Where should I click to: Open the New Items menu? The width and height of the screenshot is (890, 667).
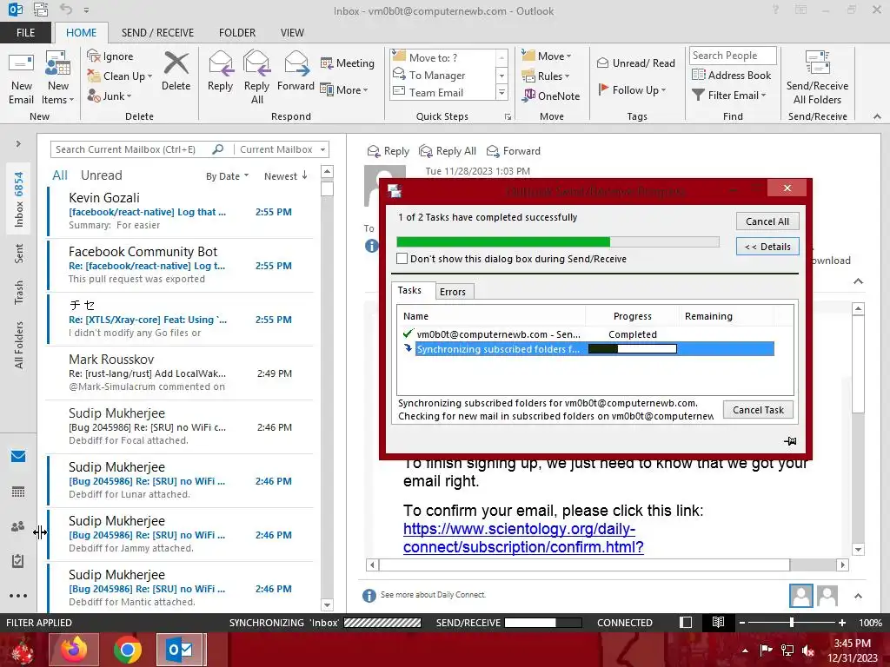coord(58,77)
